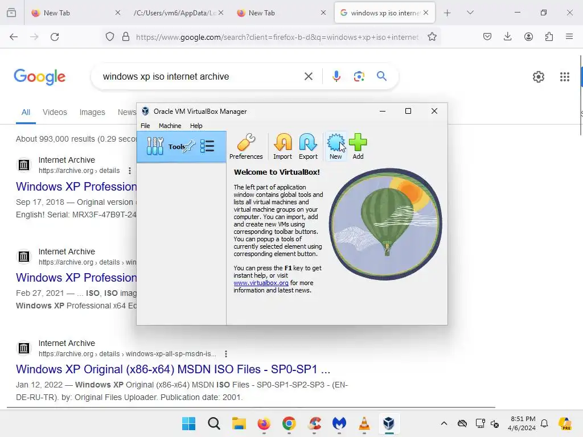Open the first Windows XP Professional result

pos(76,187)
